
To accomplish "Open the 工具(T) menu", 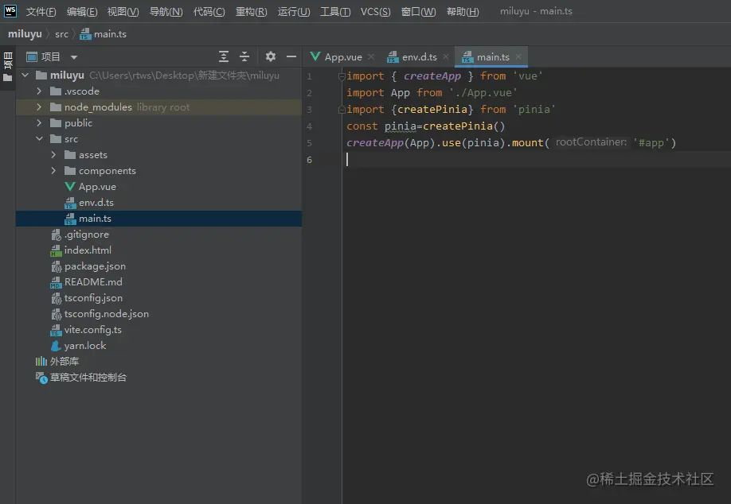I will coord(335,12).
